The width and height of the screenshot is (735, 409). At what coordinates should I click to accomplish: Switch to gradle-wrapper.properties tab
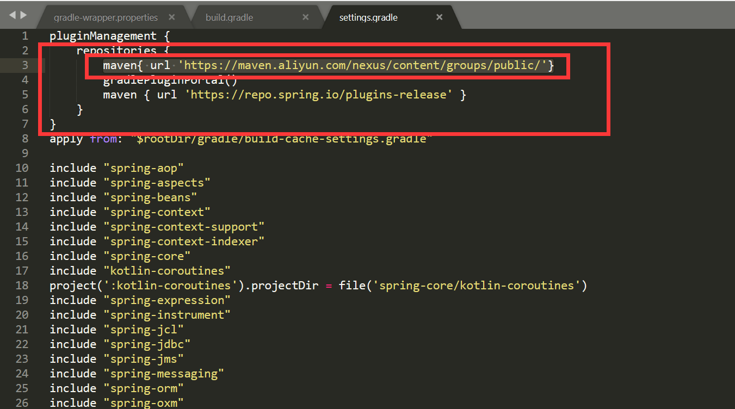[x=106, y=17]
